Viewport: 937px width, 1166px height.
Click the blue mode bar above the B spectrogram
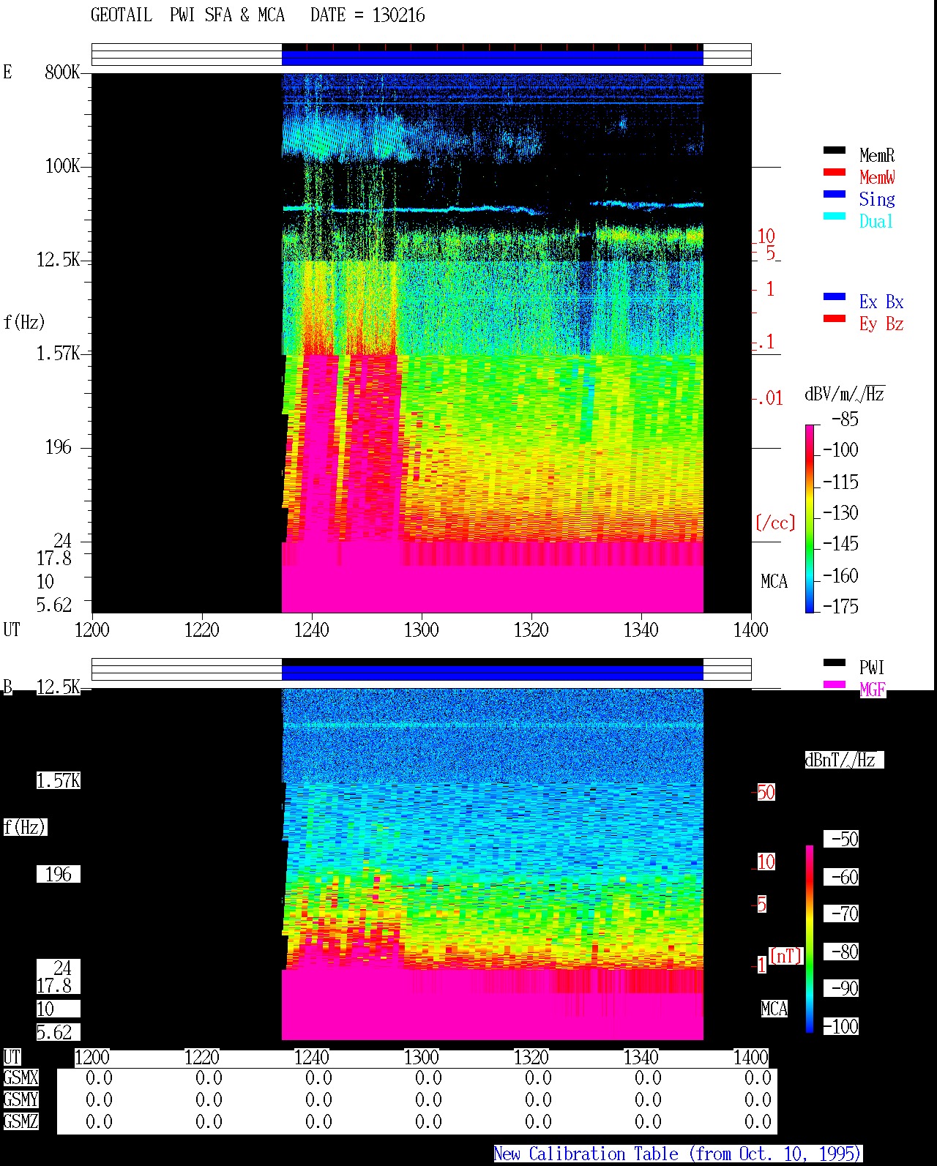493,673
